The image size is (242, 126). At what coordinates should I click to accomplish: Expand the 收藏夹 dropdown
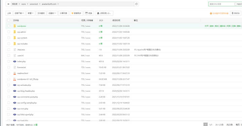coord(52,13)
